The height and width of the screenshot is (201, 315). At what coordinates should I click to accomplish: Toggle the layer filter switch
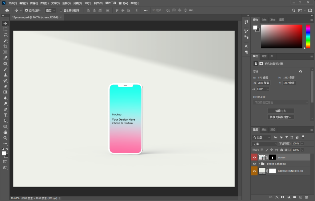[x=303, y=137]
